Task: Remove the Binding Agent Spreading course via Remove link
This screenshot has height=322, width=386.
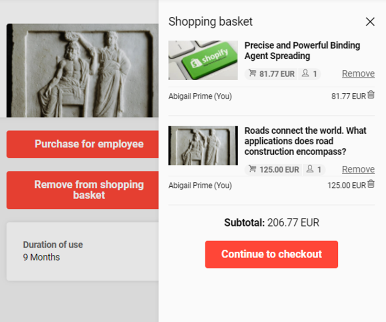Action: pyautogui.click(x=358, y=73)
